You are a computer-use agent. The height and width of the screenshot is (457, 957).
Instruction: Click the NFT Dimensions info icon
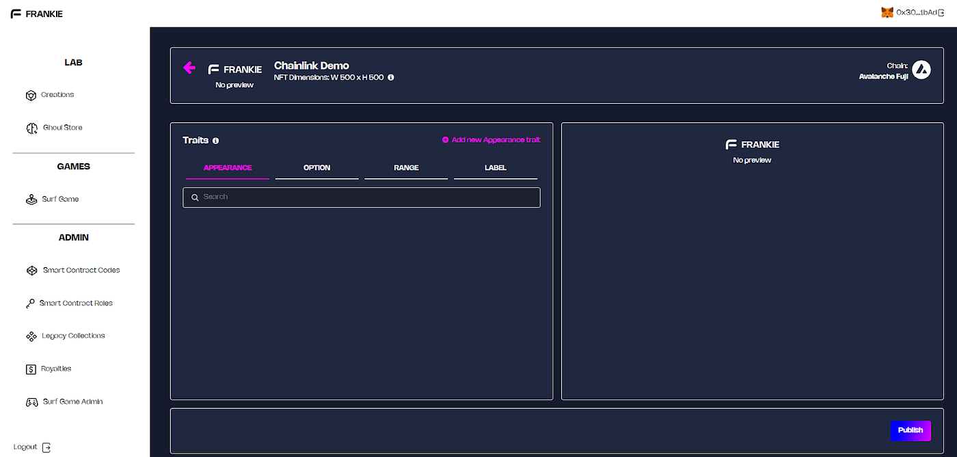coord(391,78)
